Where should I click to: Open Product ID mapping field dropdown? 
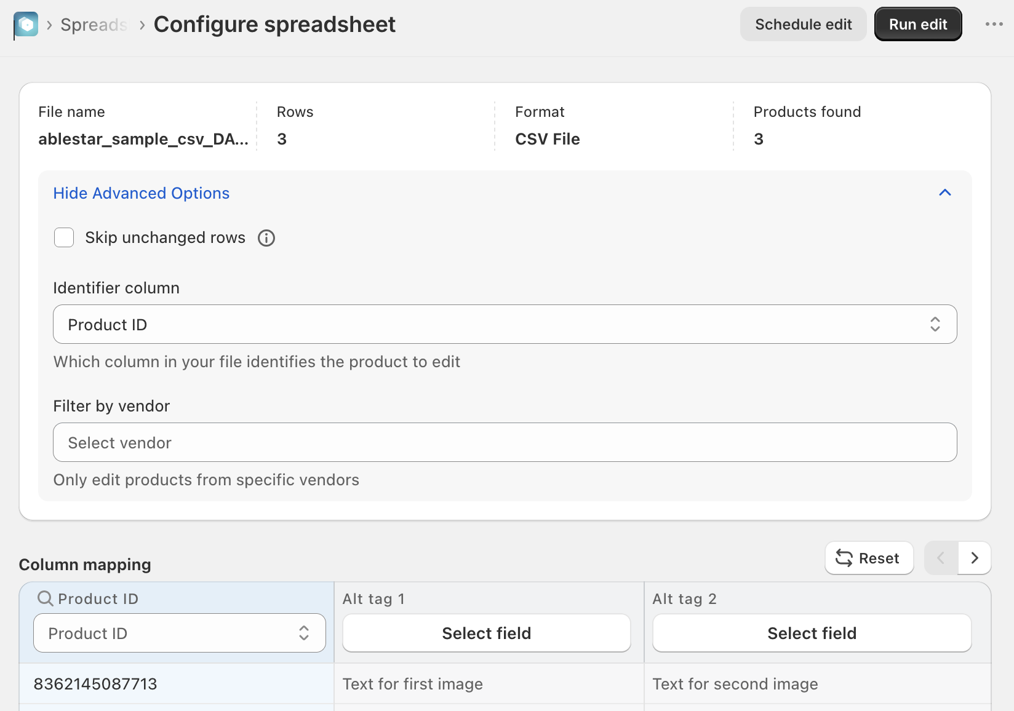pyautogui.click(x=179, y=633)
